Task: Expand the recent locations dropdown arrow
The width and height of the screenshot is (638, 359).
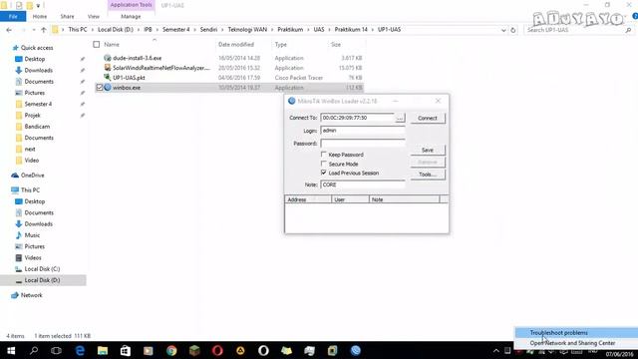Action: [x=33, y=30]
